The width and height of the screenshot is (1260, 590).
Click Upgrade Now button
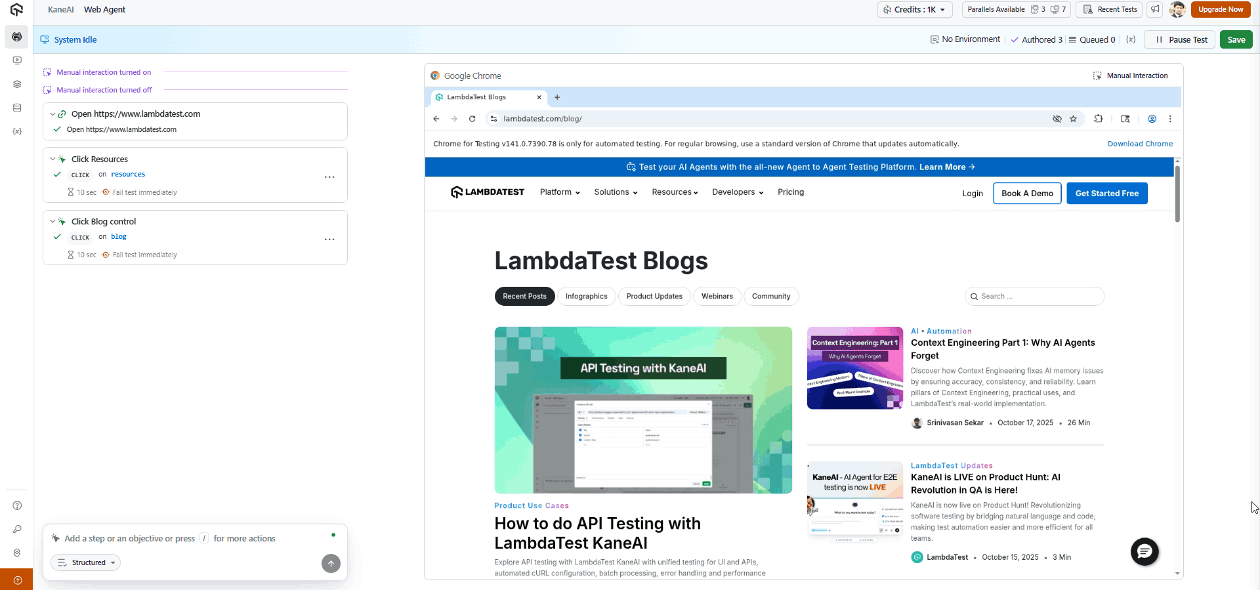coord(1221,9)
